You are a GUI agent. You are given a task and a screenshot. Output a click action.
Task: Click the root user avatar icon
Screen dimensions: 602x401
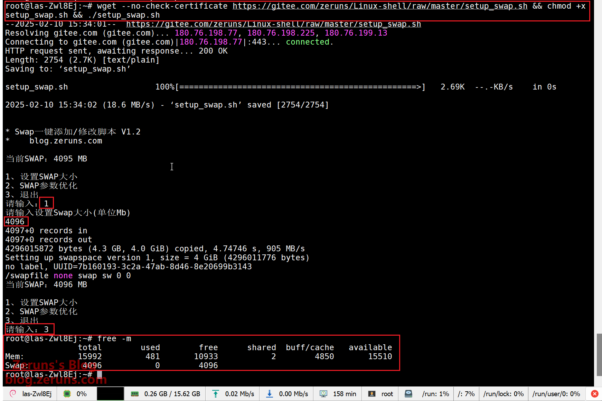(x=372, y=394)
